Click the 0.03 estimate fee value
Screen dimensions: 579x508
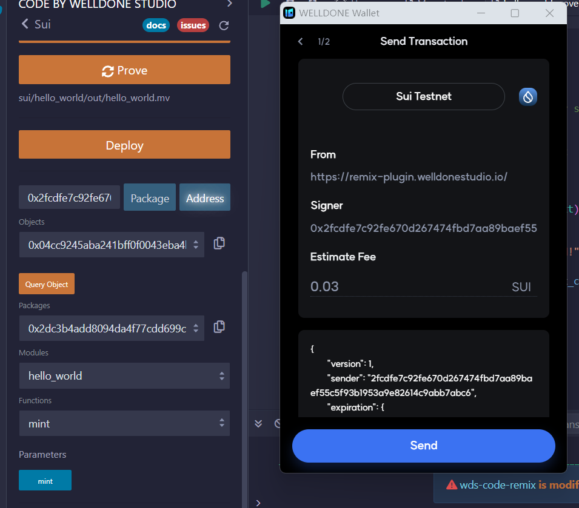324,286
